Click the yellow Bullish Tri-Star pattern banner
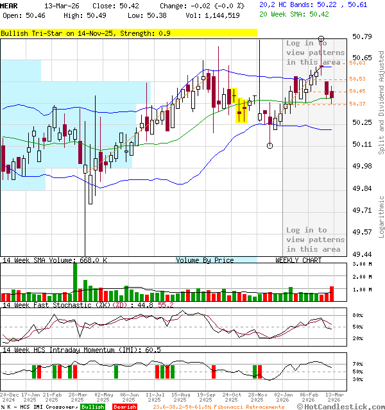The image size is (385, 410). [128, 33]
